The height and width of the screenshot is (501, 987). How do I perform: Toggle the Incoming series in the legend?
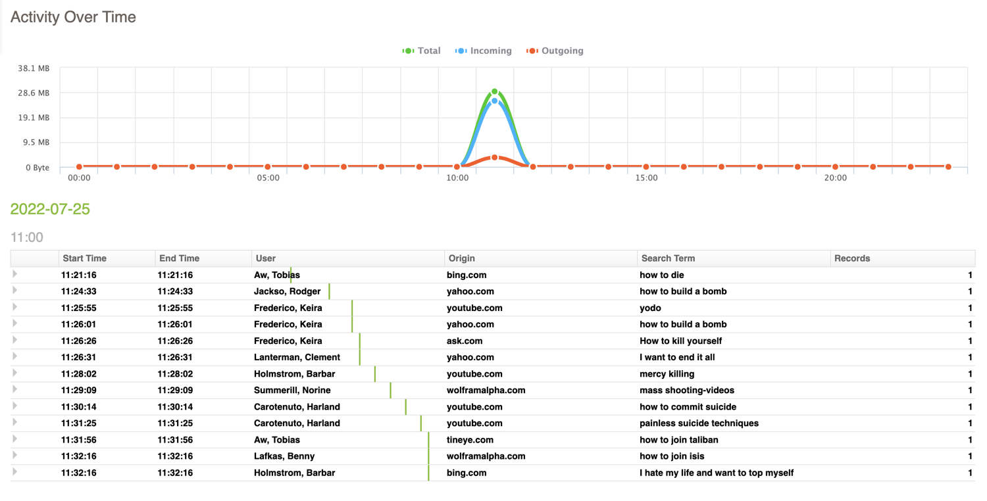484,51
